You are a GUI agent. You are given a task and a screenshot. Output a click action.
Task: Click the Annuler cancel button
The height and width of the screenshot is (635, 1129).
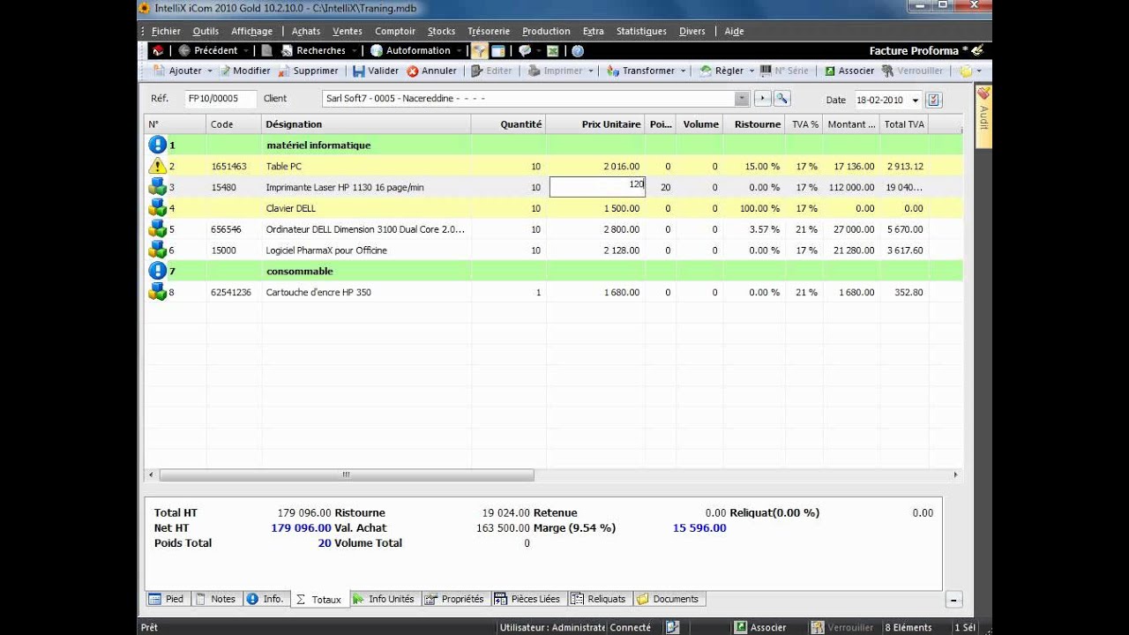[431, 71]
